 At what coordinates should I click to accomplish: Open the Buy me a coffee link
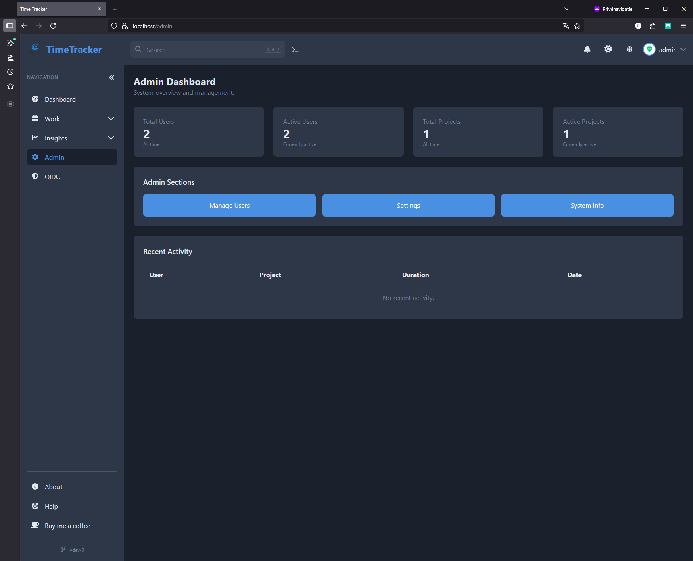(x=67, y=526)
